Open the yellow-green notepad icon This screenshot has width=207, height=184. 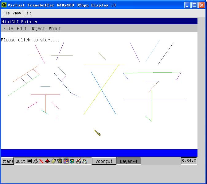click(x=53, y=161)
